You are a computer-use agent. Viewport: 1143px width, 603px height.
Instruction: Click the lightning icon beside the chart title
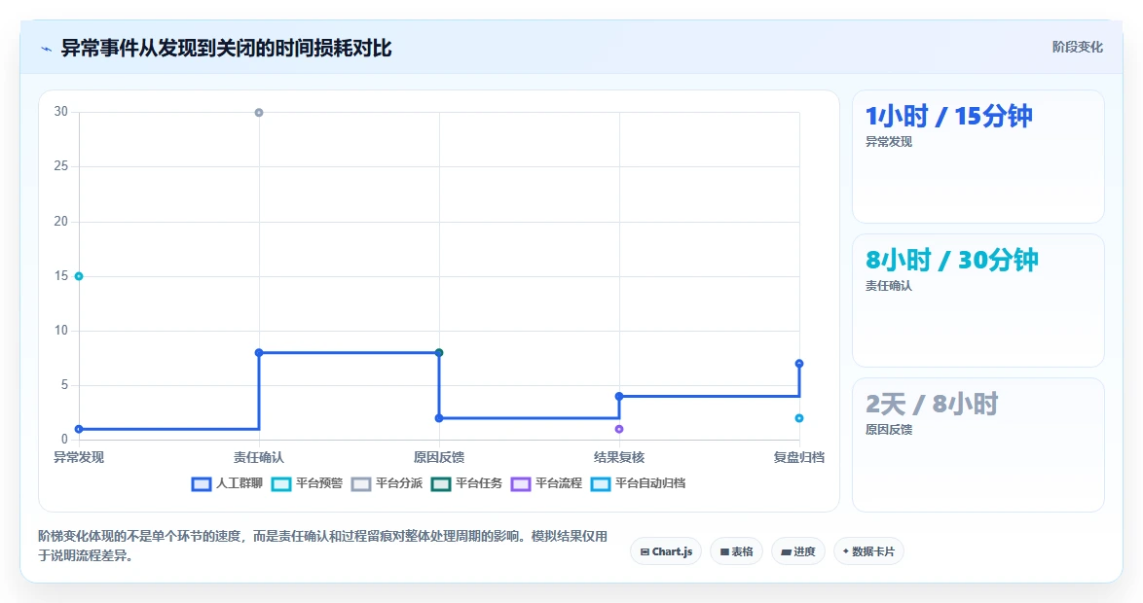(x=47, y=49)
